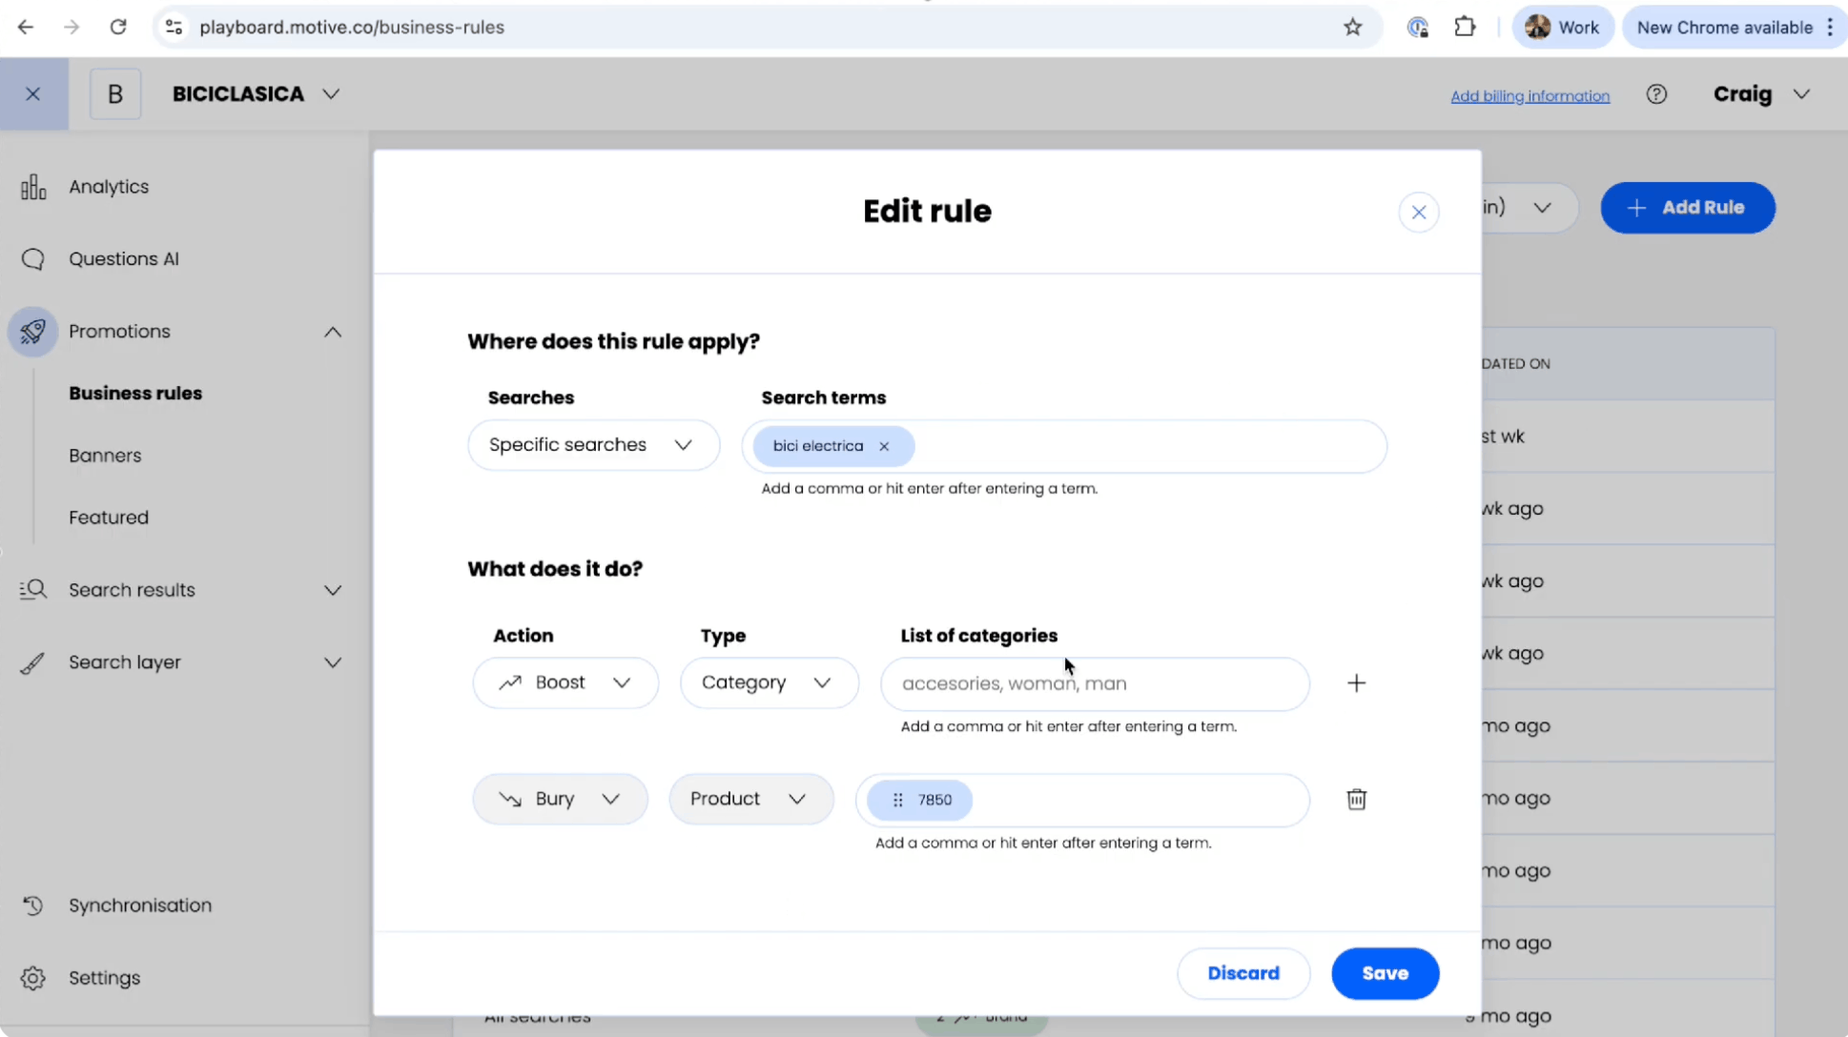Save the edited rule

tap(1385, 973)
